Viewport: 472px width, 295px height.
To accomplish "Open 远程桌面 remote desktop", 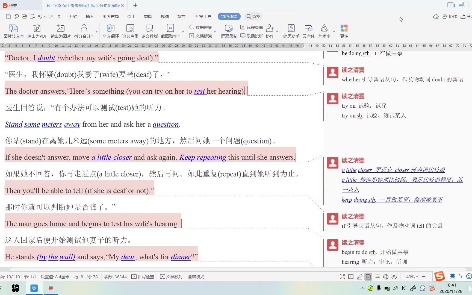I will (252, 27).
